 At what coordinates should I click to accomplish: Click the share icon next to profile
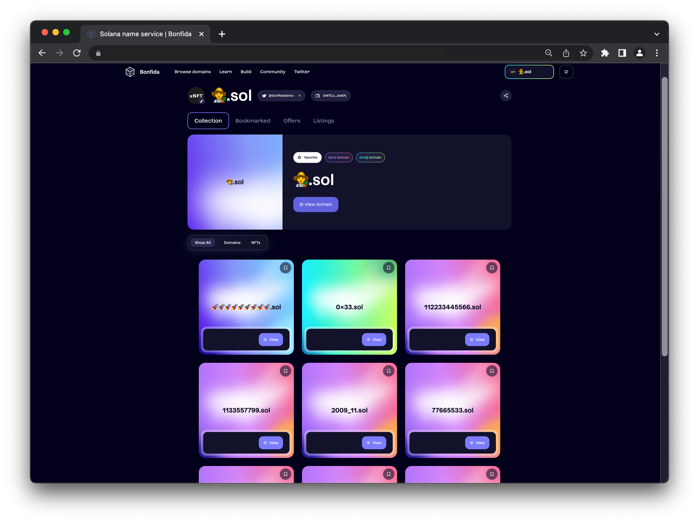506,96
